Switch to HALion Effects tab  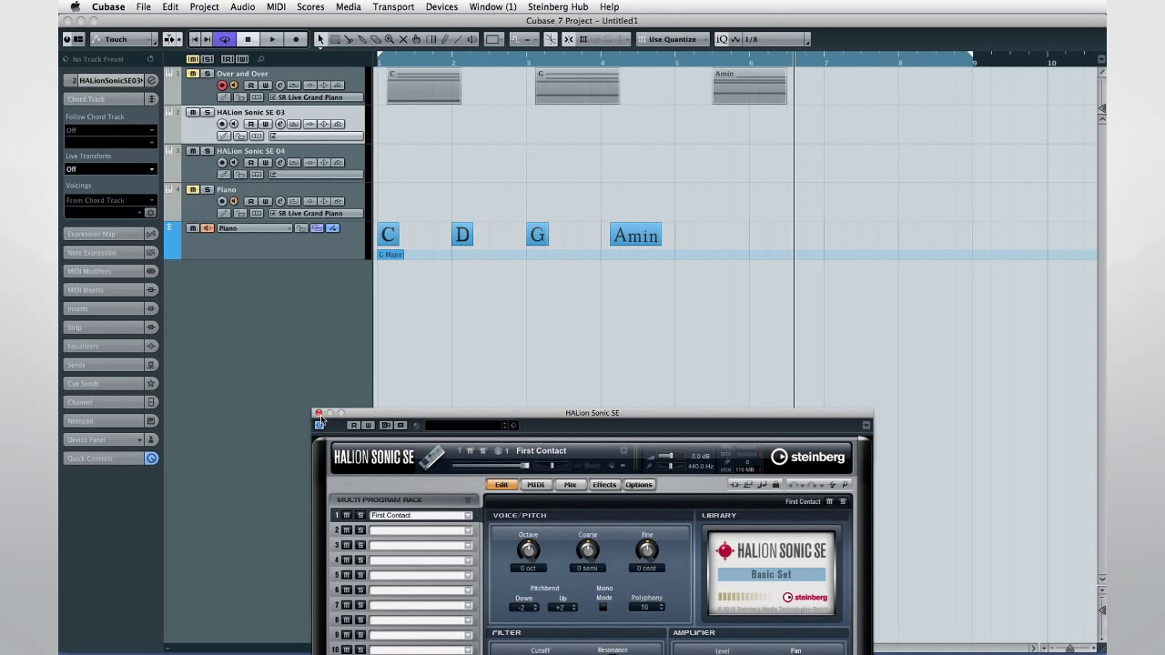coord(604,485)
